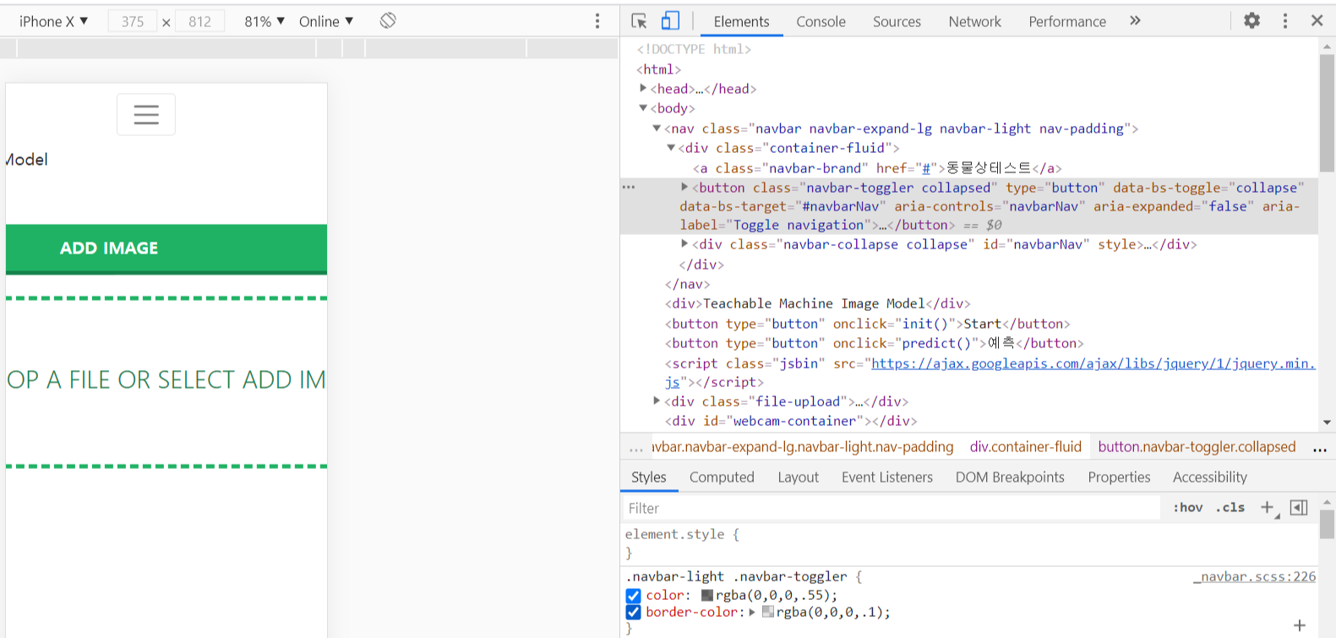The image size is (1336, 638).
Task: Open the _navbar.scss:226 source link
Action: tap(1254, 576)
